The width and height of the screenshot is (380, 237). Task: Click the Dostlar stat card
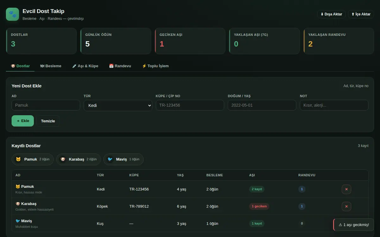coord(41,41)
